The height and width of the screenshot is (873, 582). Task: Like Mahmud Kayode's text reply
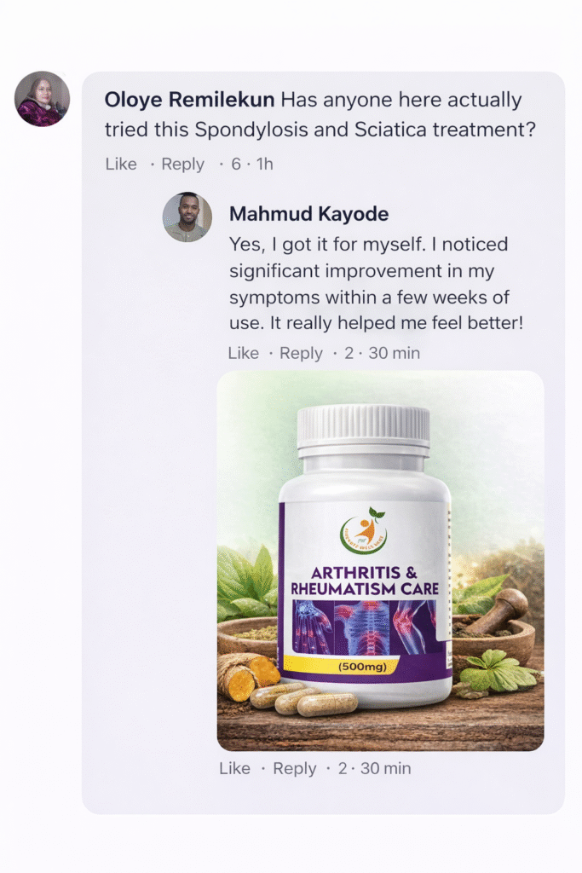[243, 353]
